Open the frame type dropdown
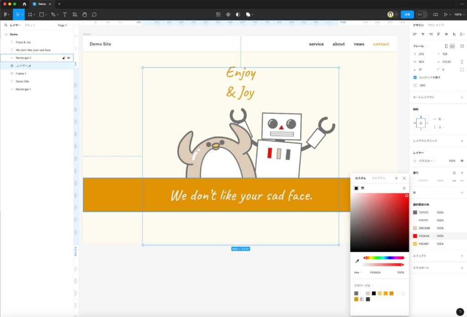Viewport: 467px width, 317px height. tap(420, 46)
